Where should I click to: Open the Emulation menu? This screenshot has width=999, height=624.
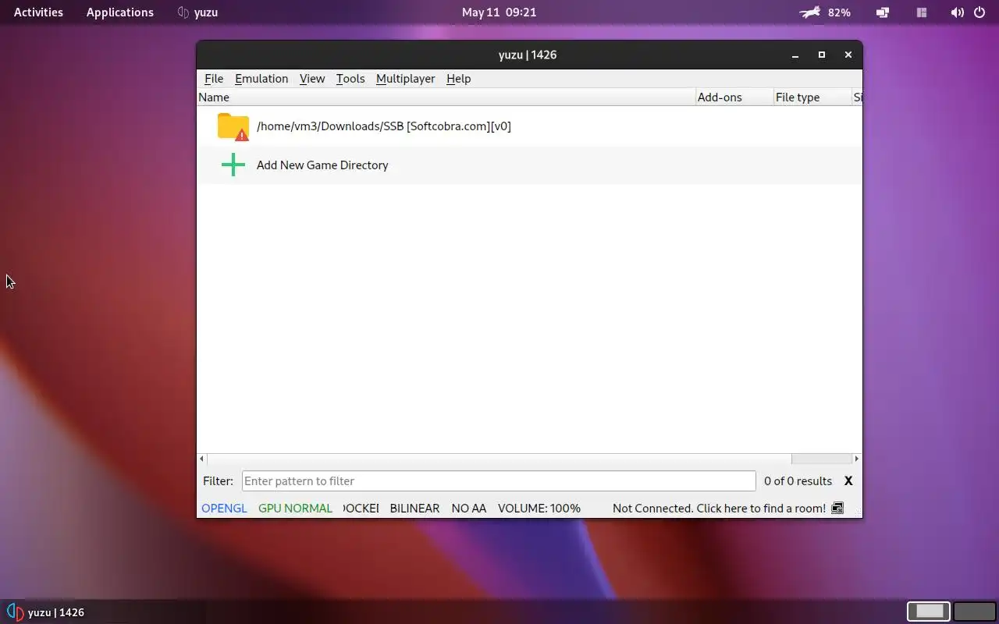coord(261,78)
